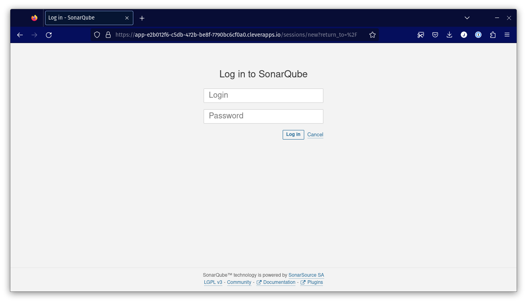Bookmark page with the star icon
527x303 pixels.
(x=372, y=35)
